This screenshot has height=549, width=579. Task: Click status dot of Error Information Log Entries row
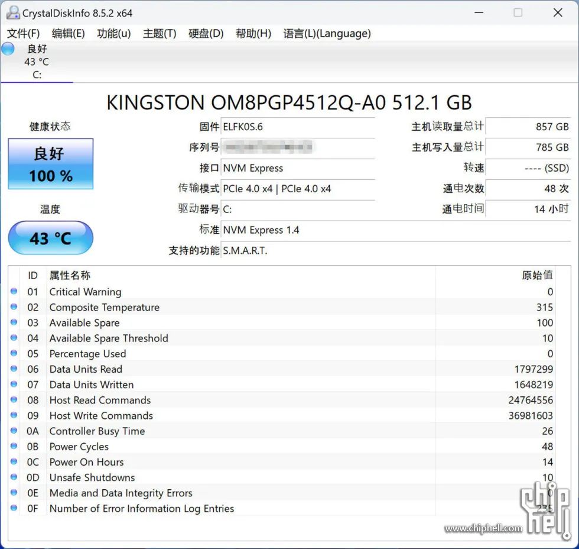coord(14,508)
